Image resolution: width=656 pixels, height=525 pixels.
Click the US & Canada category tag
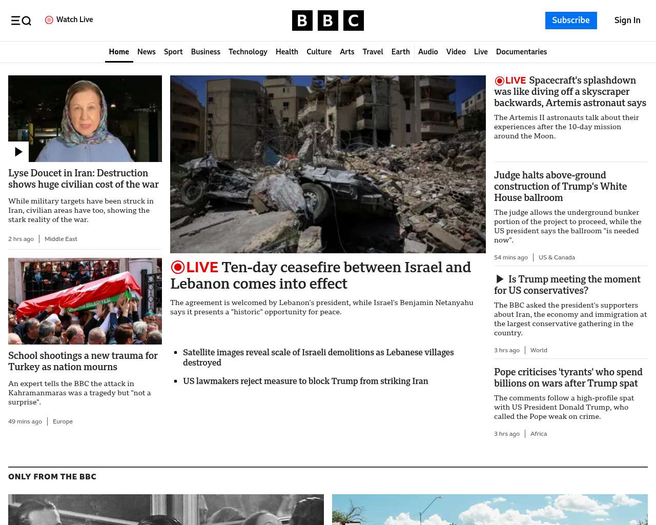tap(557, 257)
